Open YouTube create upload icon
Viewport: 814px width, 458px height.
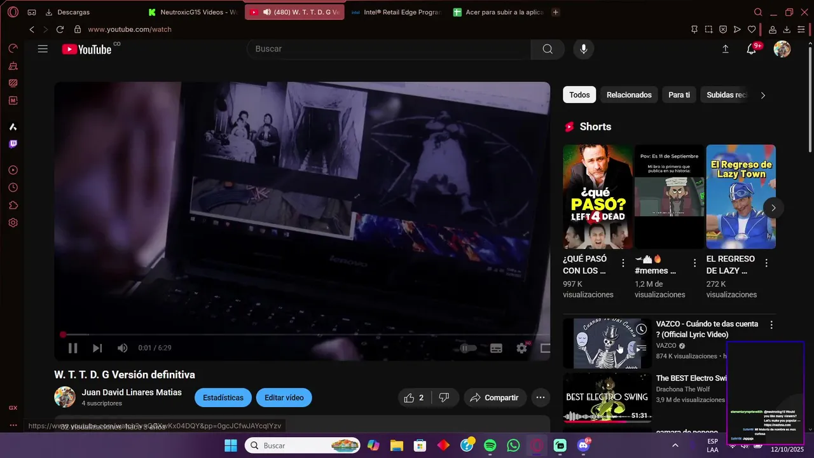[725, 49]
